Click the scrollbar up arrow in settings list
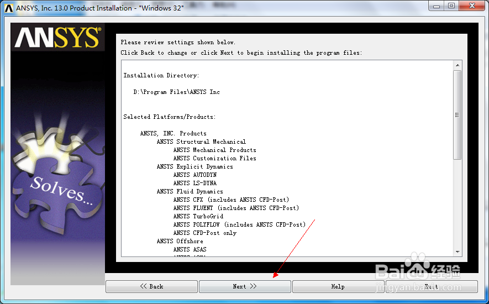The image size is (489, 304). tap(457, 65)
